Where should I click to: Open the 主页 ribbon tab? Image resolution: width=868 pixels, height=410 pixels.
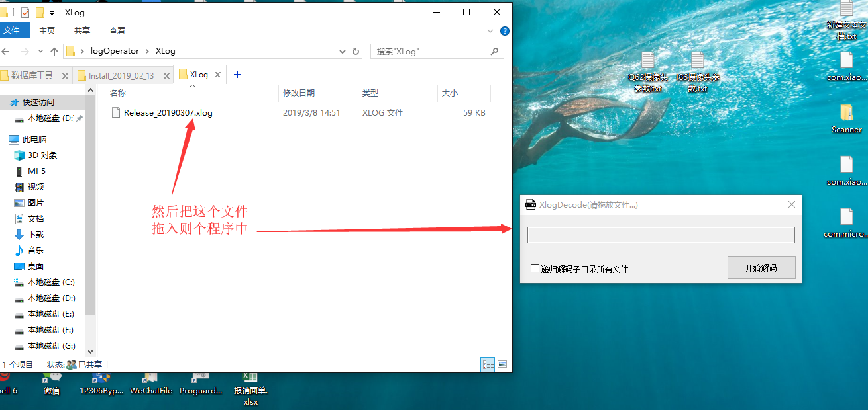[47, 31]
